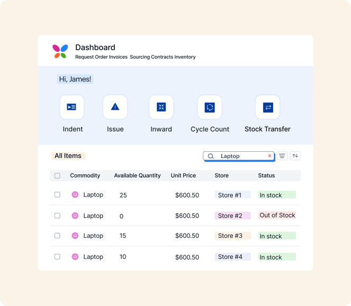Focus the Laptop search field
351x306 pixels.
click(239, 156)
